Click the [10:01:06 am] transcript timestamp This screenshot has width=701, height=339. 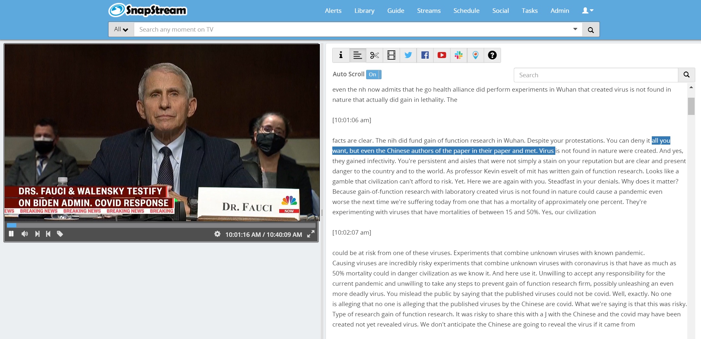(352, 120)
